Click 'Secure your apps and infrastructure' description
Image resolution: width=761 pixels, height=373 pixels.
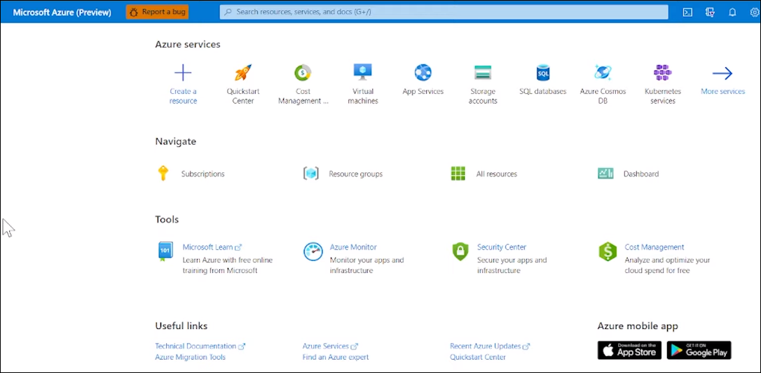point(512,265)
